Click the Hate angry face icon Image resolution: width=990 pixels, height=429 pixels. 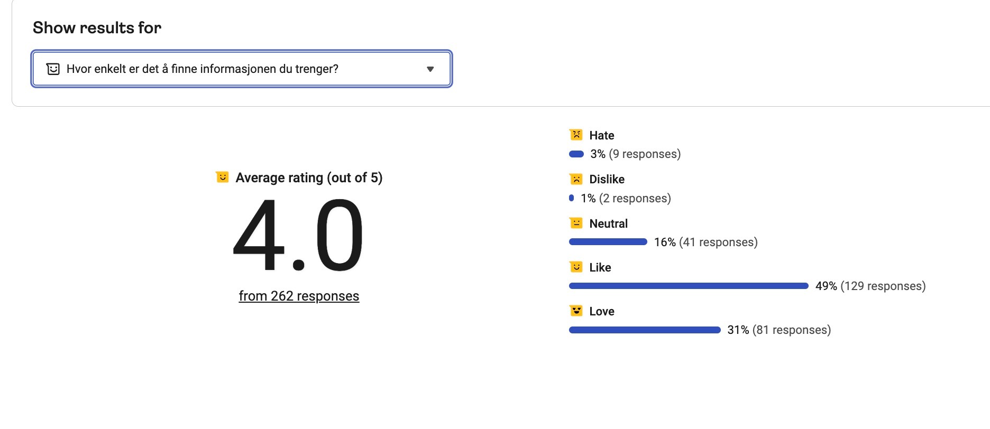(x=576, y=135)
